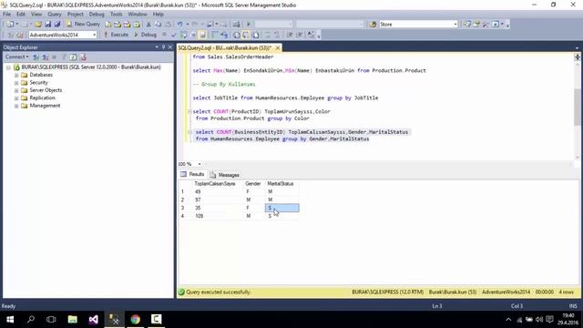Click the Object Explorer Disconnect icon
Image resolution: width=583 pixels, height=328 pixels.
pyautogui.click(x=46, y=56)
